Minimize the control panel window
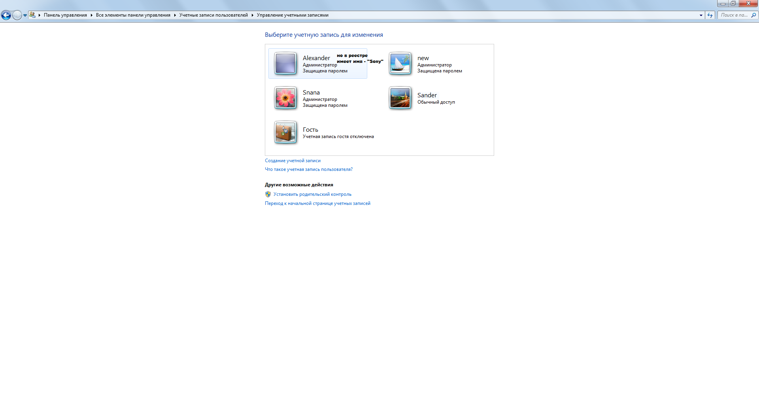The height and width of the screenshot is (411, 759). 723,3
